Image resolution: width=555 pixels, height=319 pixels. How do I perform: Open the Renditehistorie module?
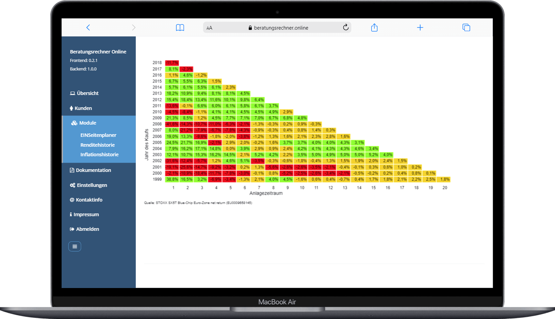pyautogui.click(x=97, y=145)
